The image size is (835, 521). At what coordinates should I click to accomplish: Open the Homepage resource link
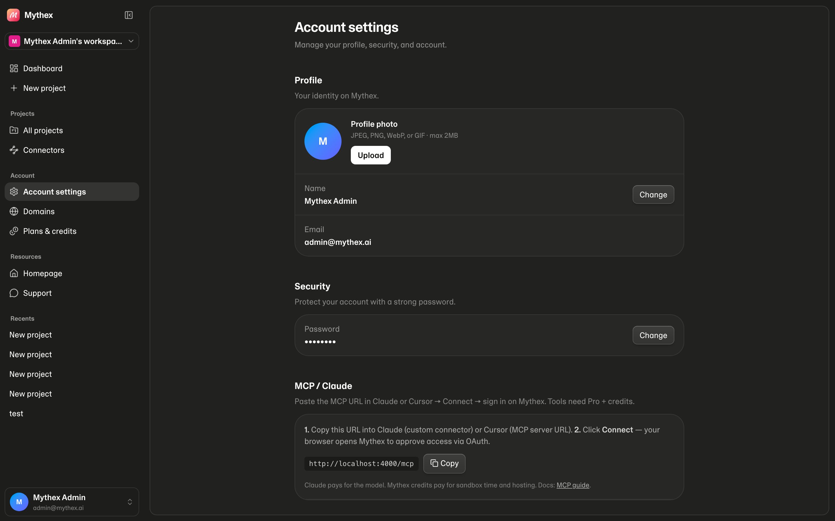72,273
